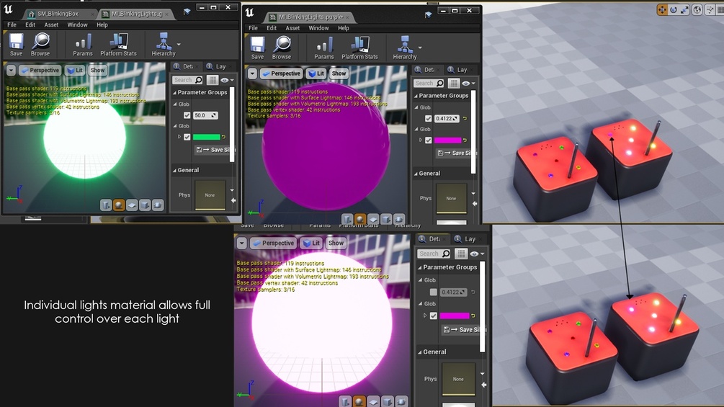
Task: Open Perspective dropdown in green window
Action: pyautogui.click(x=40, y=70)
